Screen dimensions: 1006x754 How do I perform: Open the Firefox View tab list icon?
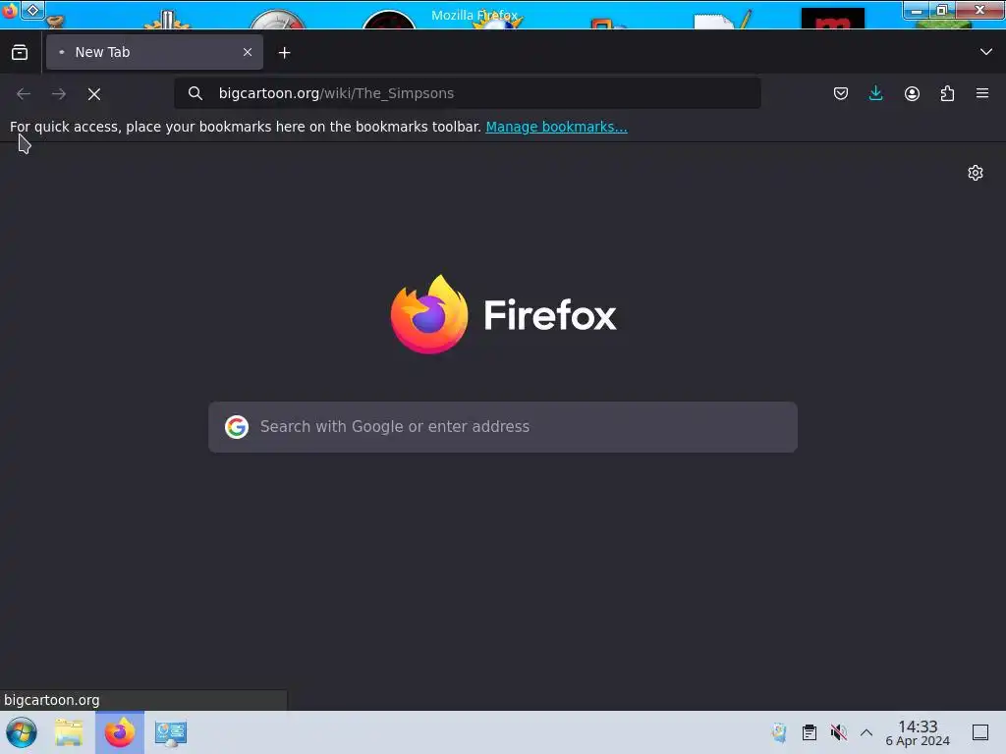(x=20, y=53)
